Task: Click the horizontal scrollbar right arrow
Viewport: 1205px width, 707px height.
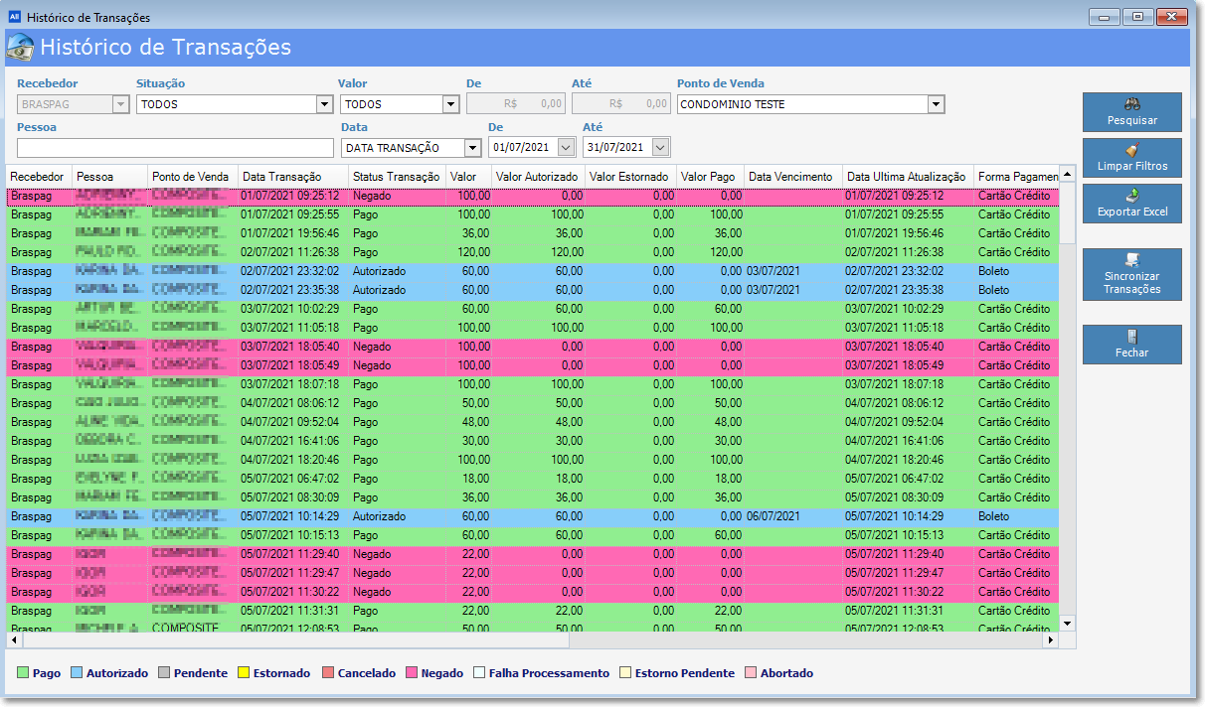Action: [x=1049, y=641]
